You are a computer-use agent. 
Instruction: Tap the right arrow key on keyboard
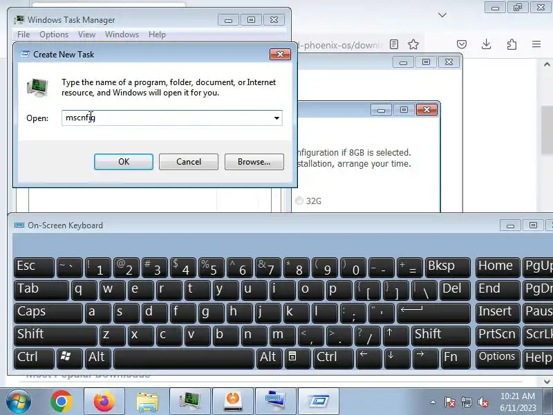[x=426, y=358]
